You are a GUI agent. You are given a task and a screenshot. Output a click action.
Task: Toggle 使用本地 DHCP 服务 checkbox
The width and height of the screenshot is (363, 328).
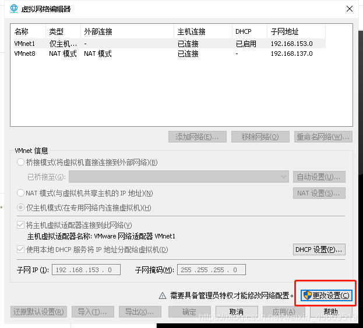pos(20,249)
